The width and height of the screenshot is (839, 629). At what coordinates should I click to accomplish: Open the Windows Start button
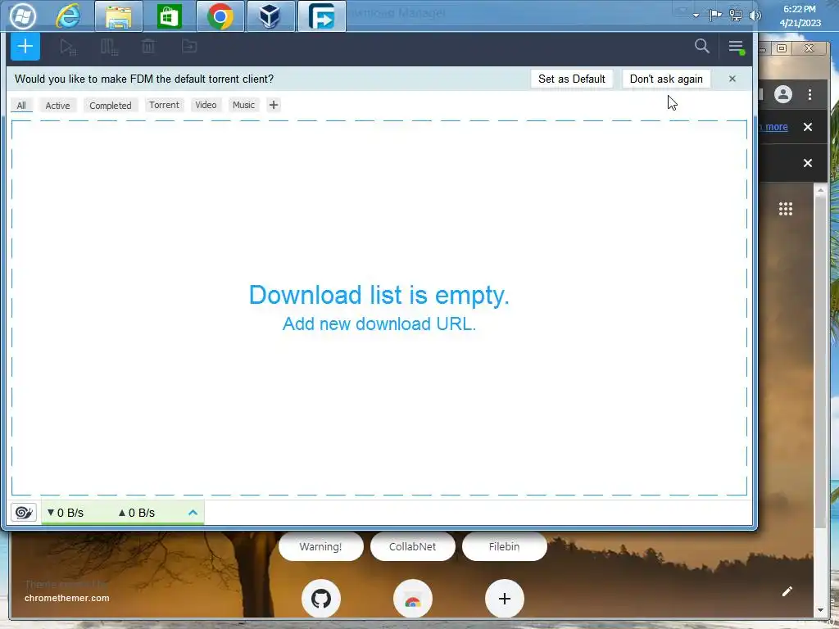click(22, 16)
